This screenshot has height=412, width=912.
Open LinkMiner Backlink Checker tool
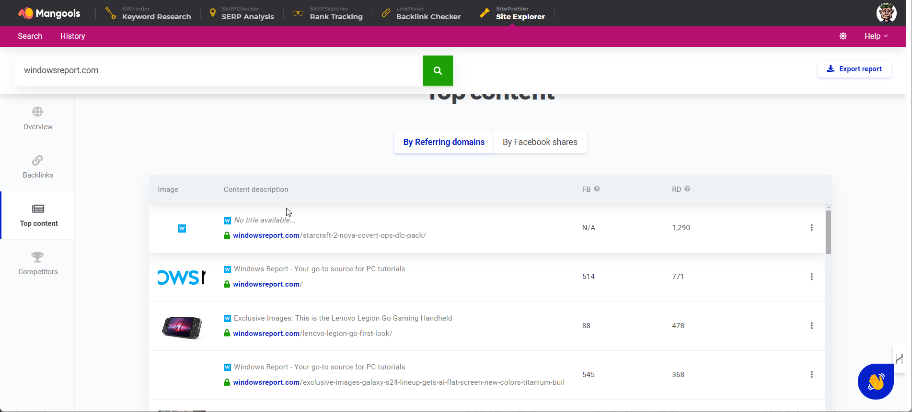pos(421,13)
